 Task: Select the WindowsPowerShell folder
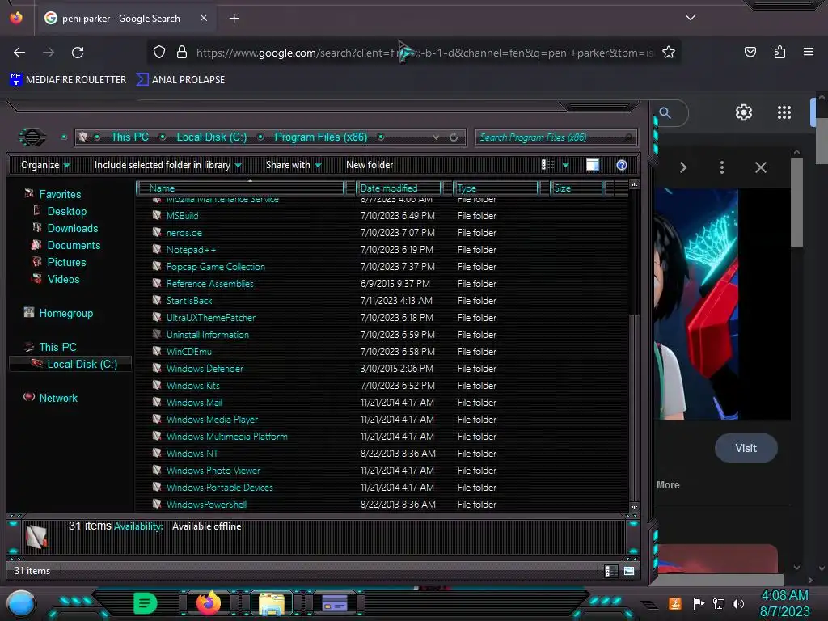(206, 505)
